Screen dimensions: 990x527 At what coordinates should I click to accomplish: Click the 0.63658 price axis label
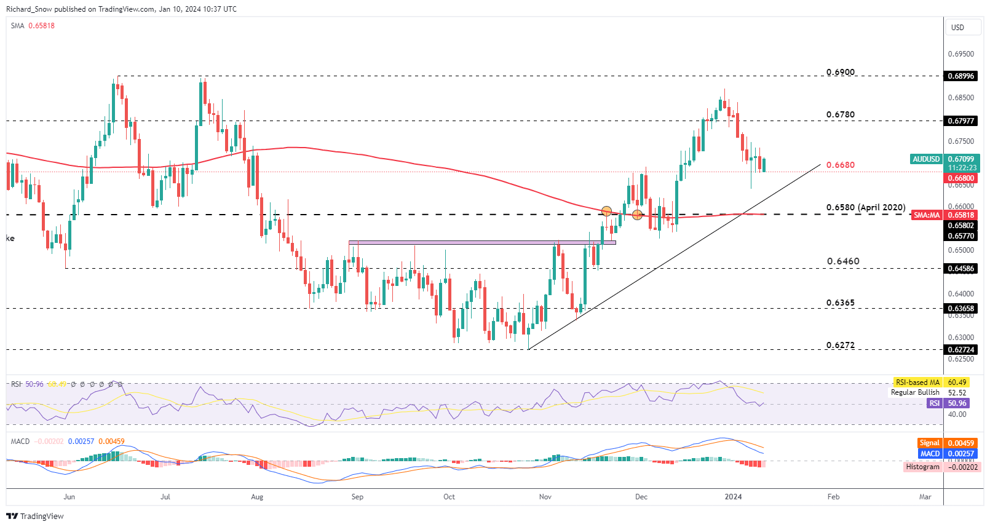[960, 309]
